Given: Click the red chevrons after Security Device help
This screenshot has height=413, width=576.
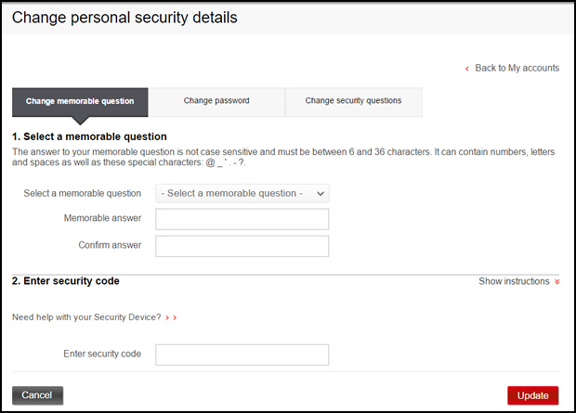Looking at the screenshot, I should pyautogui.click(x=171, y=317).
